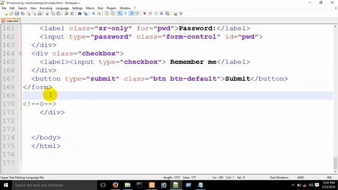Click the '</form>' tag on line 168

click(x=37, y=87)
